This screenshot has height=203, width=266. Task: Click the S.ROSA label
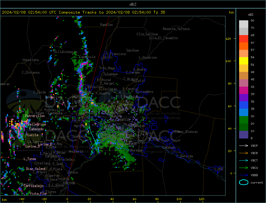pos(154,139)
